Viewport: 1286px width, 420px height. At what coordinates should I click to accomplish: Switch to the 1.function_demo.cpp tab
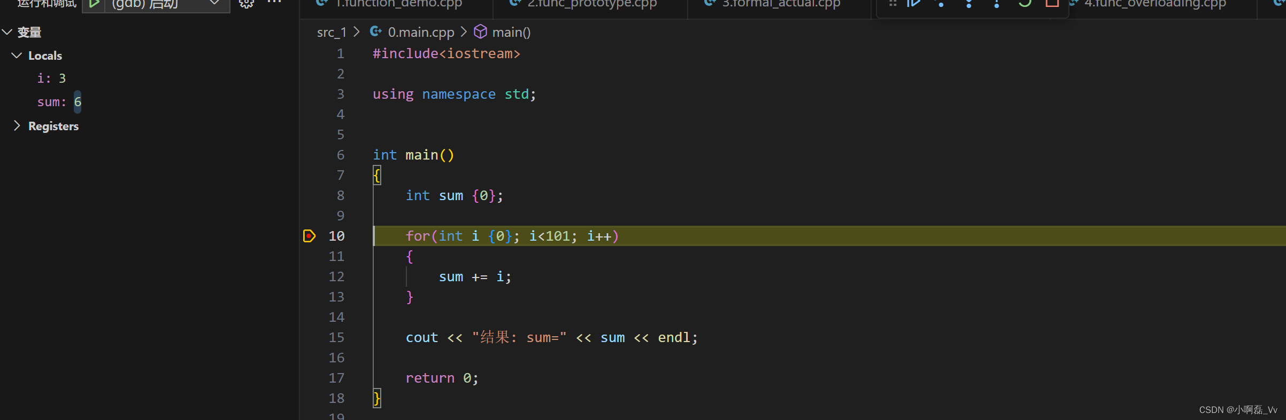(x=398, y=4)
